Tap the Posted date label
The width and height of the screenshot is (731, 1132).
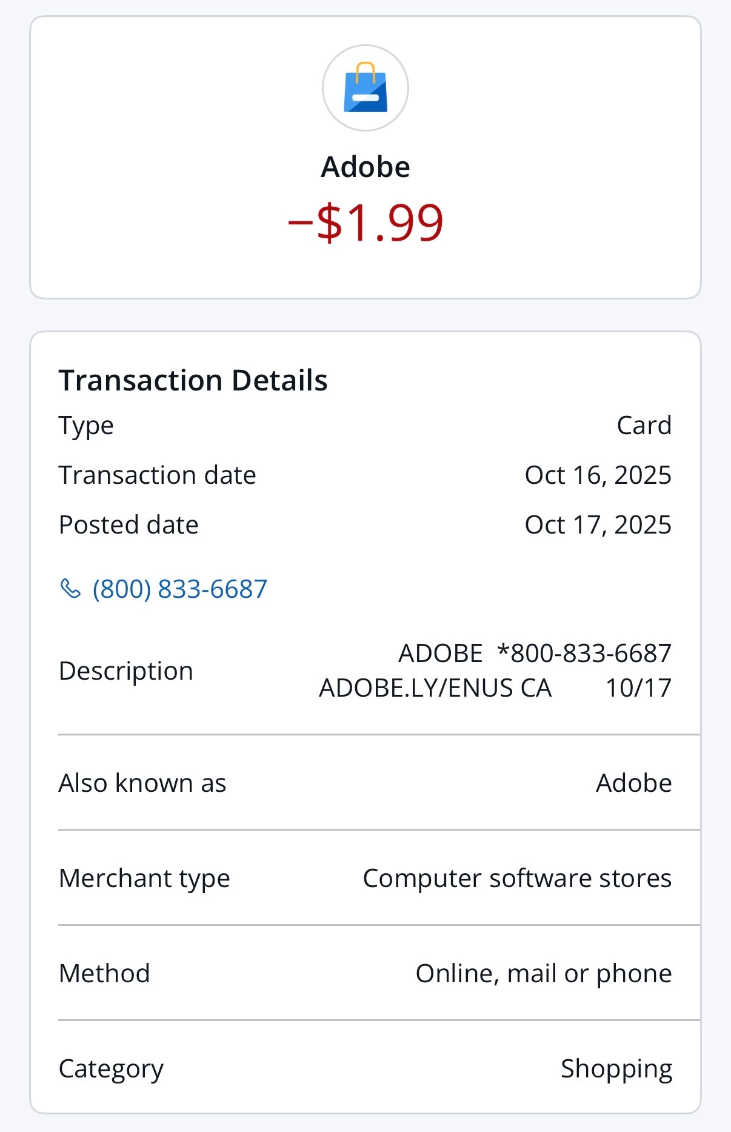(129, 525)
